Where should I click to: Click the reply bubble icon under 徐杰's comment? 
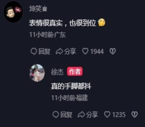pos(56,115)
